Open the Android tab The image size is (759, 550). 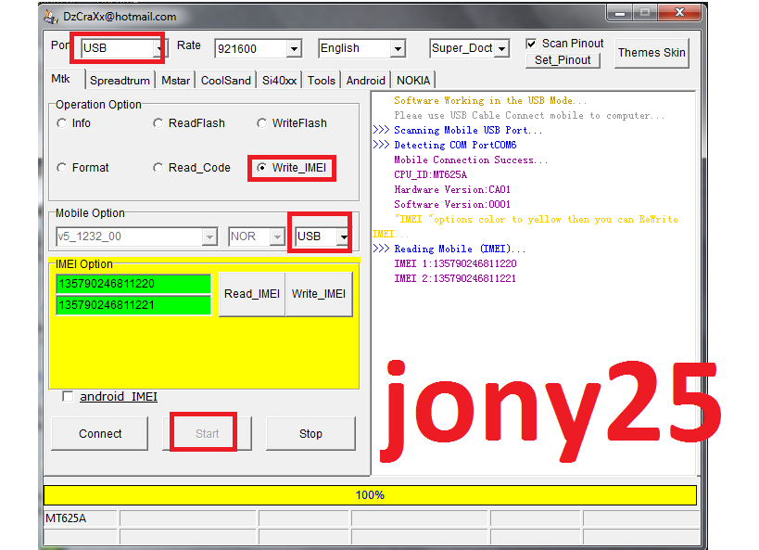366,81
